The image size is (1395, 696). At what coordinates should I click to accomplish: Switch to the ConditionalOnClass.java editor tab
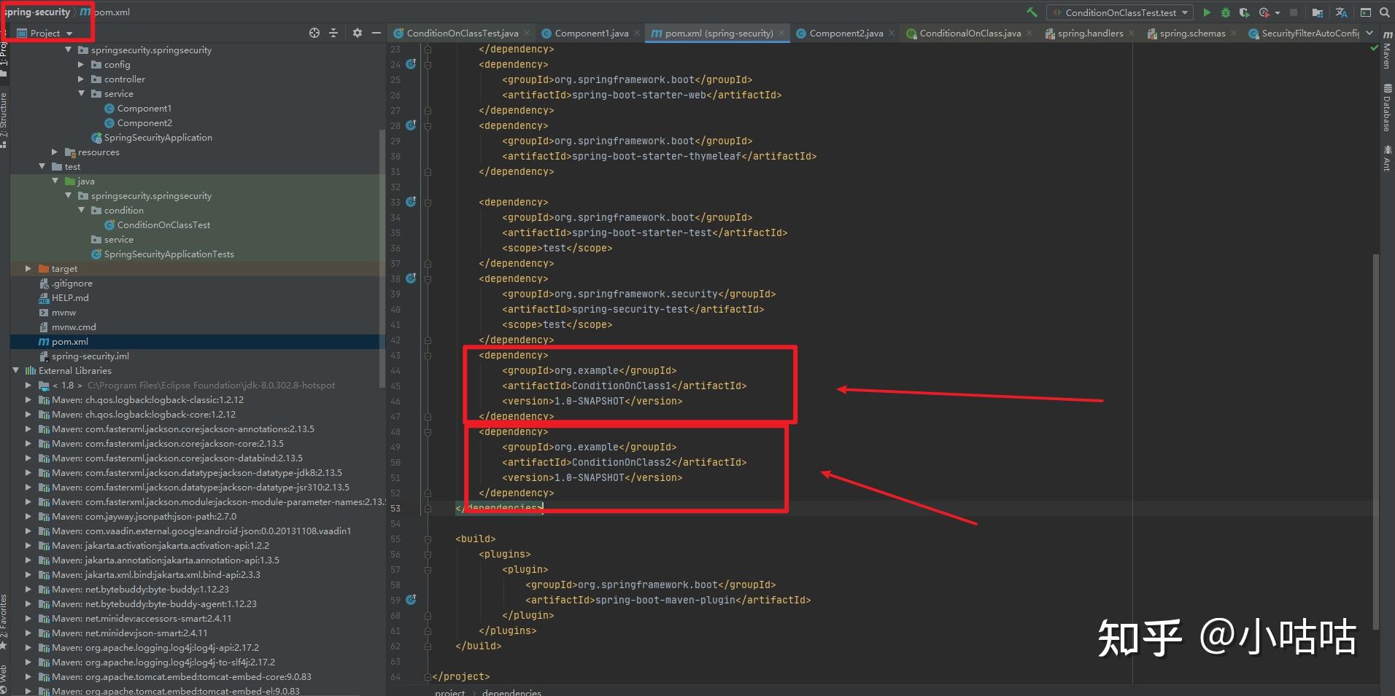pyautogui.click(x=970, y=34)
